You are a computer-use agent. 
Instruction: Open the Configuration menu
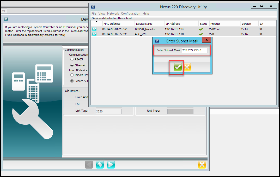point(131,14)
